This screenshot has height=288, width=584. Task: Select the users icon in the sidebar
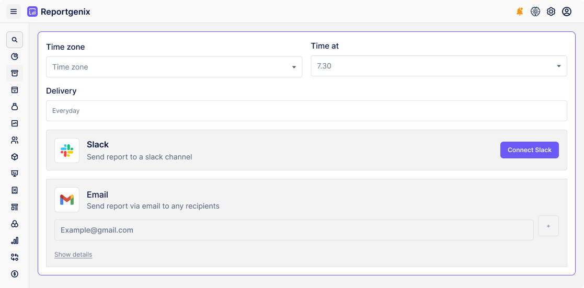(15, 140)
